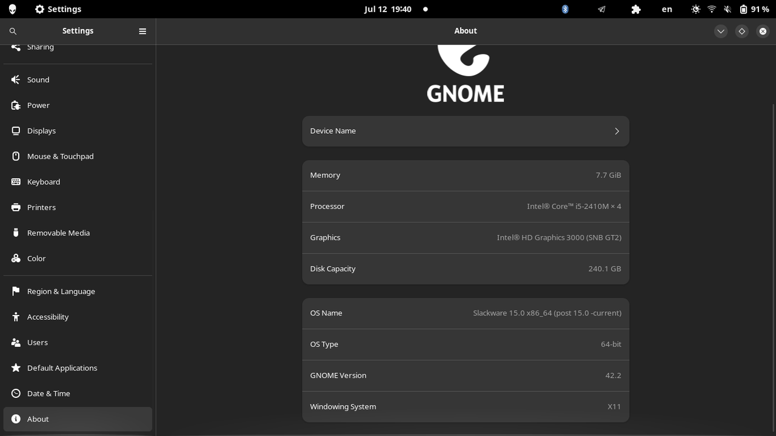Click the X11 windowing system value

pos(614,407)
